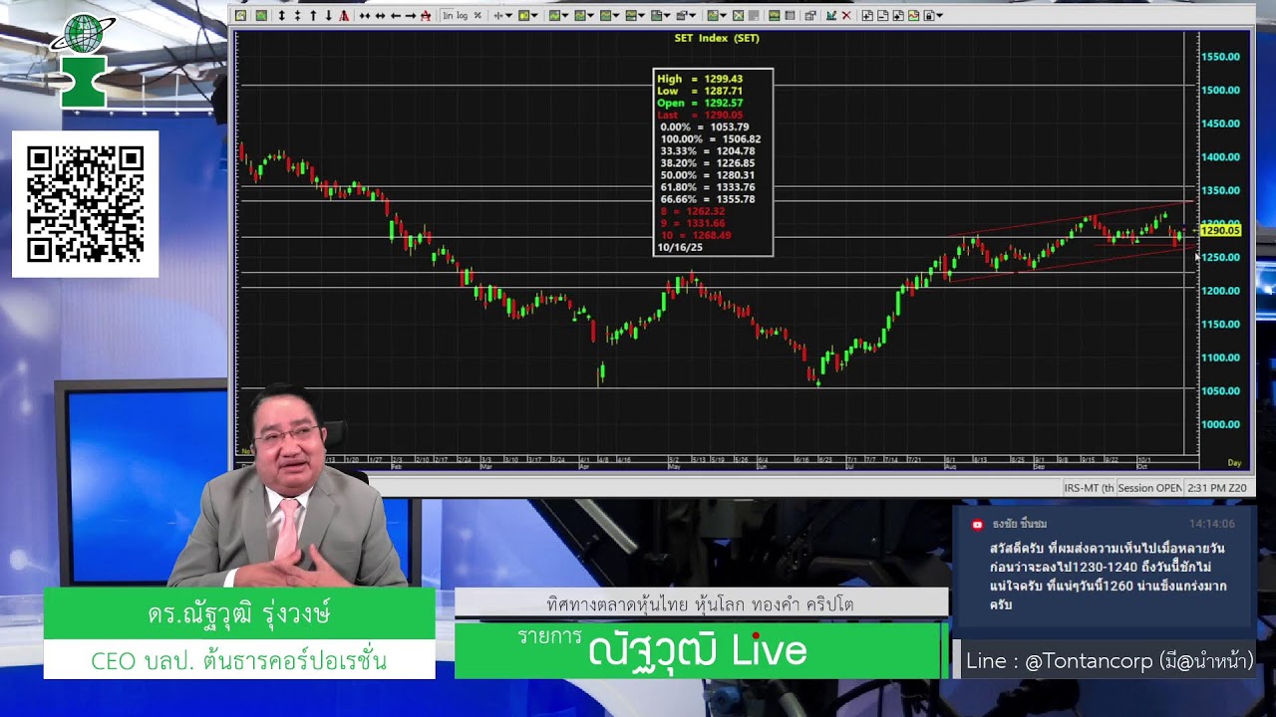Click the 2:31 PM Z20 status clock

click(1217, 488)
